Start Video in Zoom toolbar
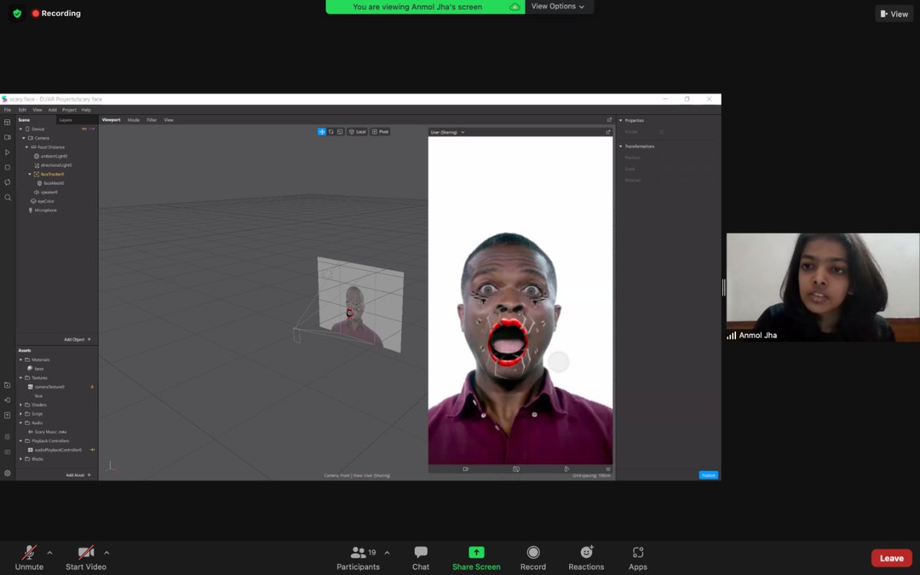The image size is (920, 575). click(x=86, y=558)
